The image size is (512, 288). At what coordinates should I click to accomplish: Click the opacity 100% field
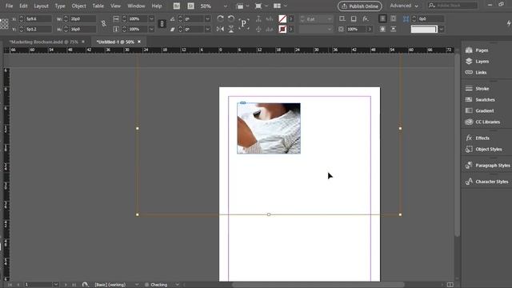click(356, 29)
